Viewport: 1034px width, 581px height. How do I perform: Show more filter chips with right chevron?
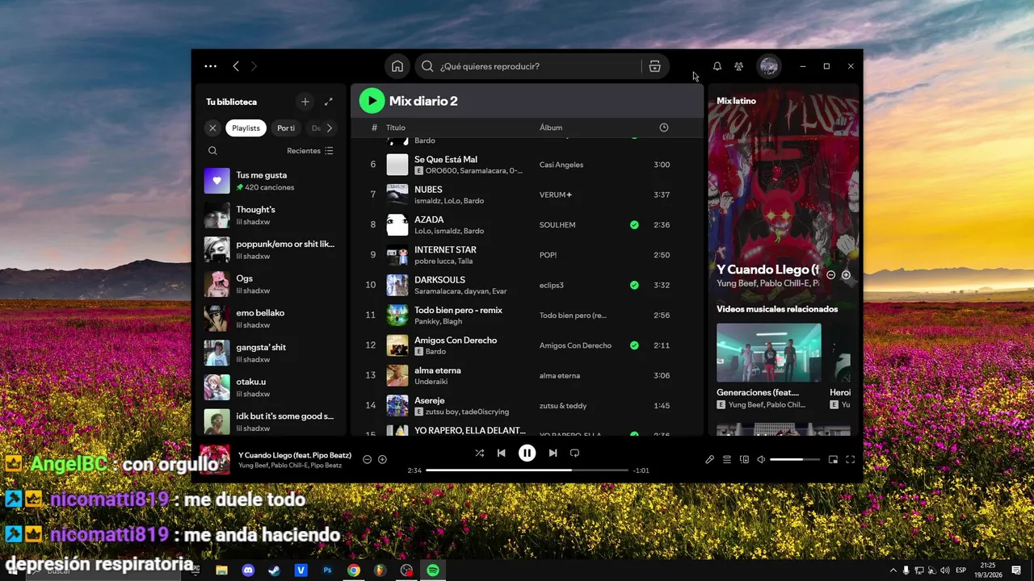pyautogui.click(x=329, y=127)
